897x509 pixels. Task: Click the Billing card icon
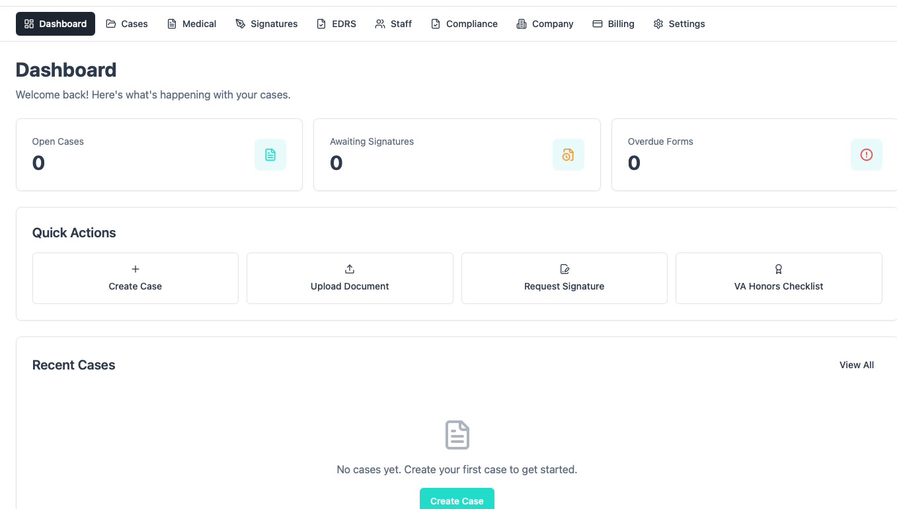point(597,23)
